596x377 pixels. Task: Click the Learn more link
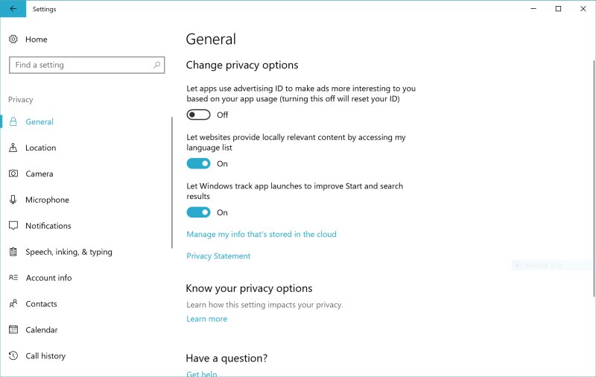(206, 319)
